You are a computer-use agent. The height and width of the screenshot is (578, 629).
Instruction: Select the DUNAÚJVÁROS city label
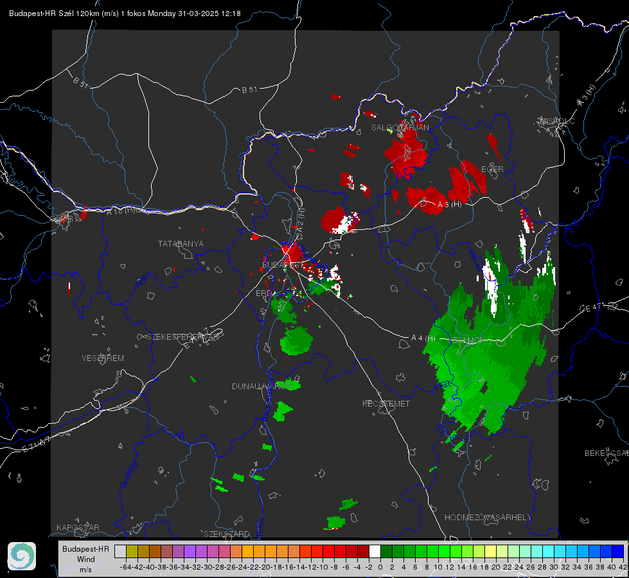coord(261,386)
